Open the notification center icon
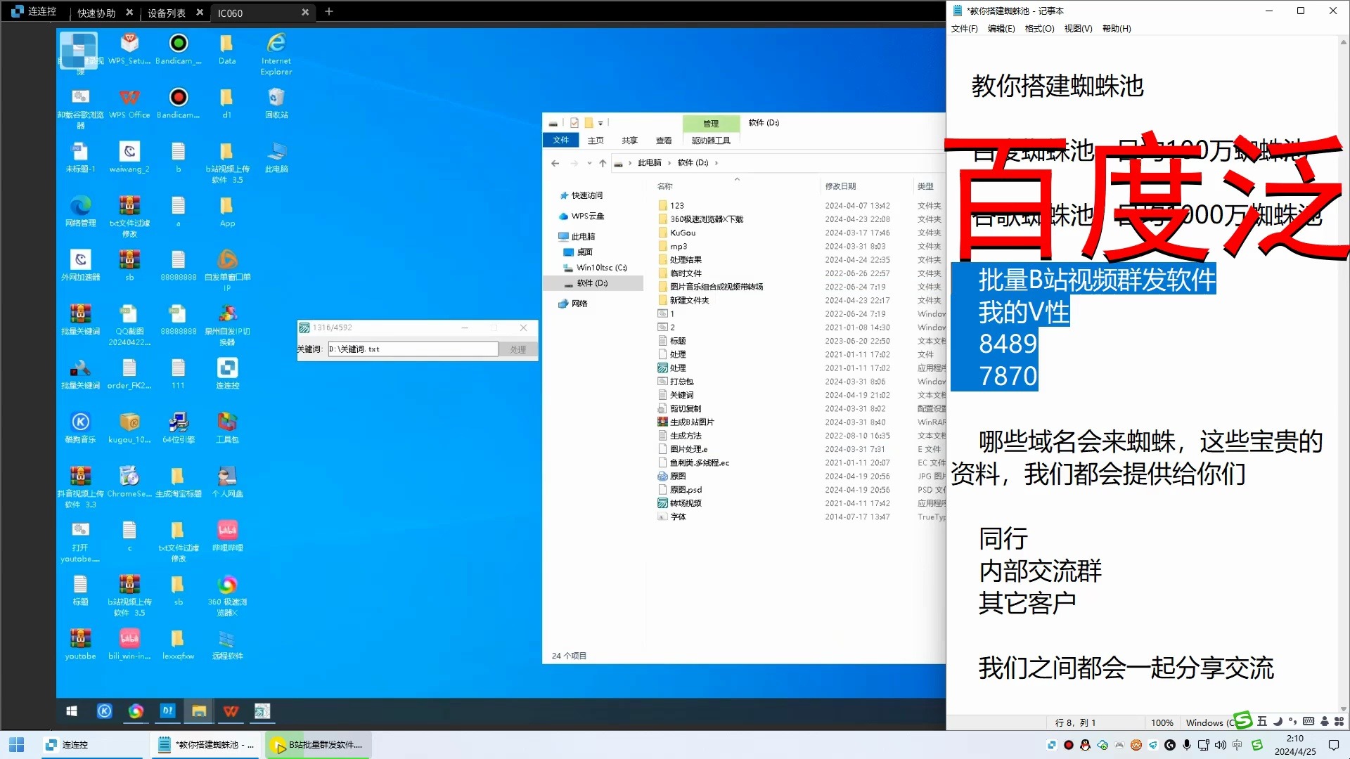The height and width of the screenshot is (759, 1350). coord(1333,745)
